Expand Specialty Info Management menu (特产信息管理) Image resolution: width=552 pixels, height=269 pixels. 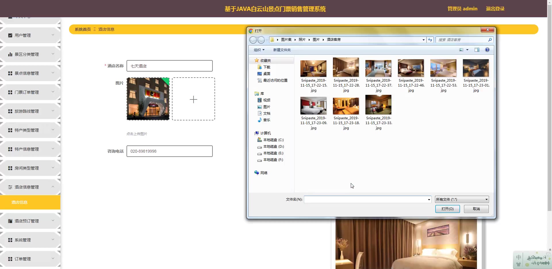tap(30, 149)
